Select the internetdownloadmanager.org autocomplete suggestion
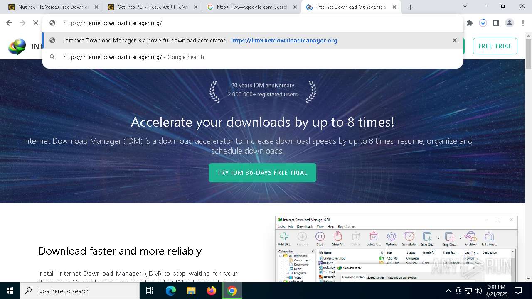Screen dimensions: 532x299 [x=253, y=40]
